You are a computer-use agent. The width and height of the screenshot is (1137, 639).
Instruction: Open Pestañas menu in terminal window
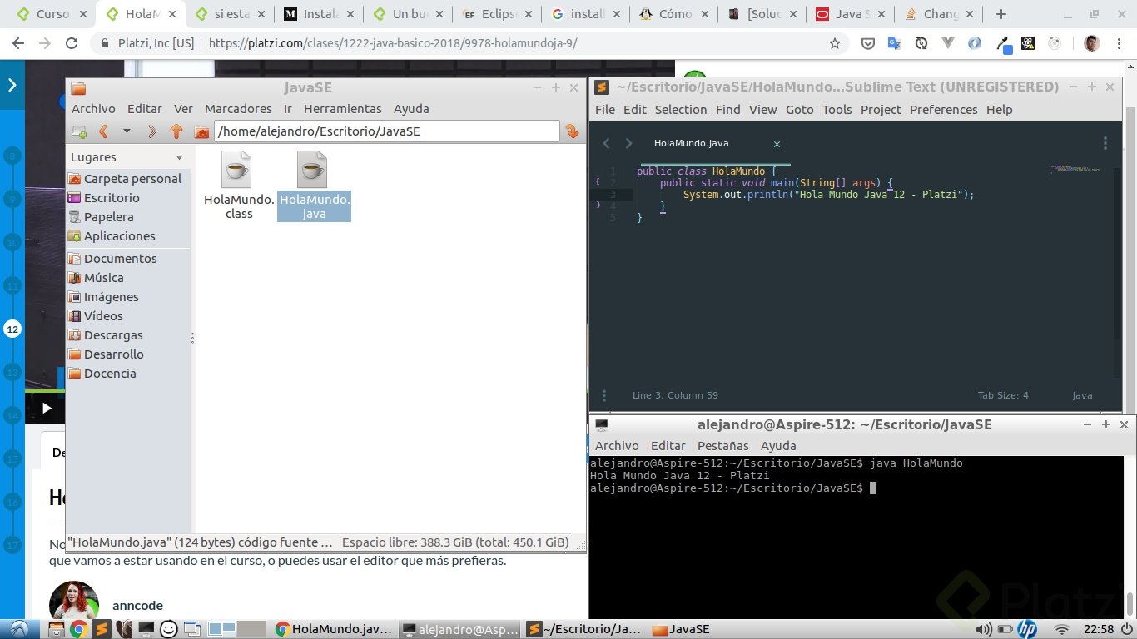pyautogui.click(x=722, y=446)
